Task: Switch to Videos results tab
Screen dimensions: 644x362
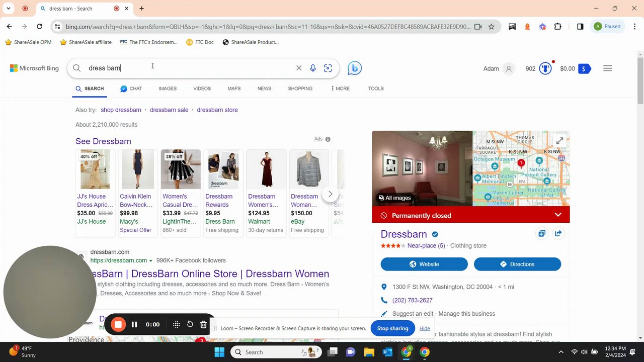Action: click(202, 88)
